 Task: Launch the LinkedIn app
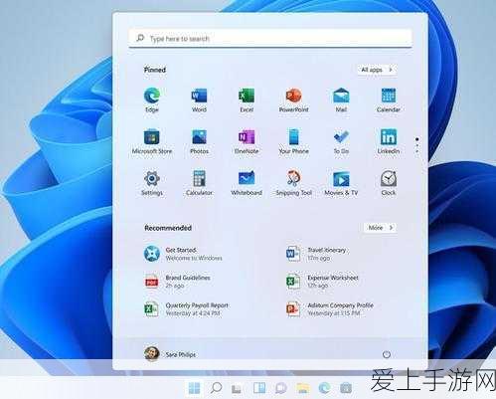coord(389,141)
